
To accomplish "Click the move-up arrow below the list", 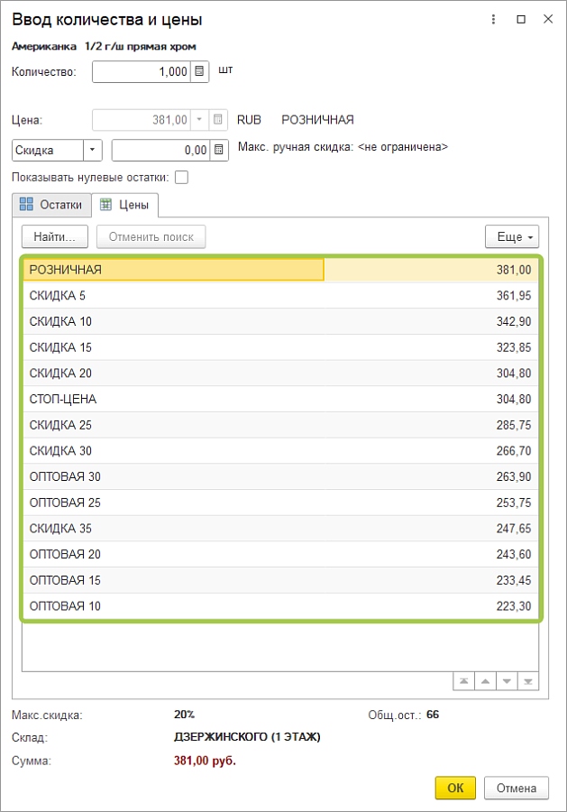I will click(x=484, y=681).
